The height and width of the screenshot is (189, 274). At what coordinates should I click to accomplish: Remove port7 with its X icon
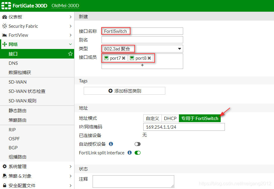(x=124, y=58)
